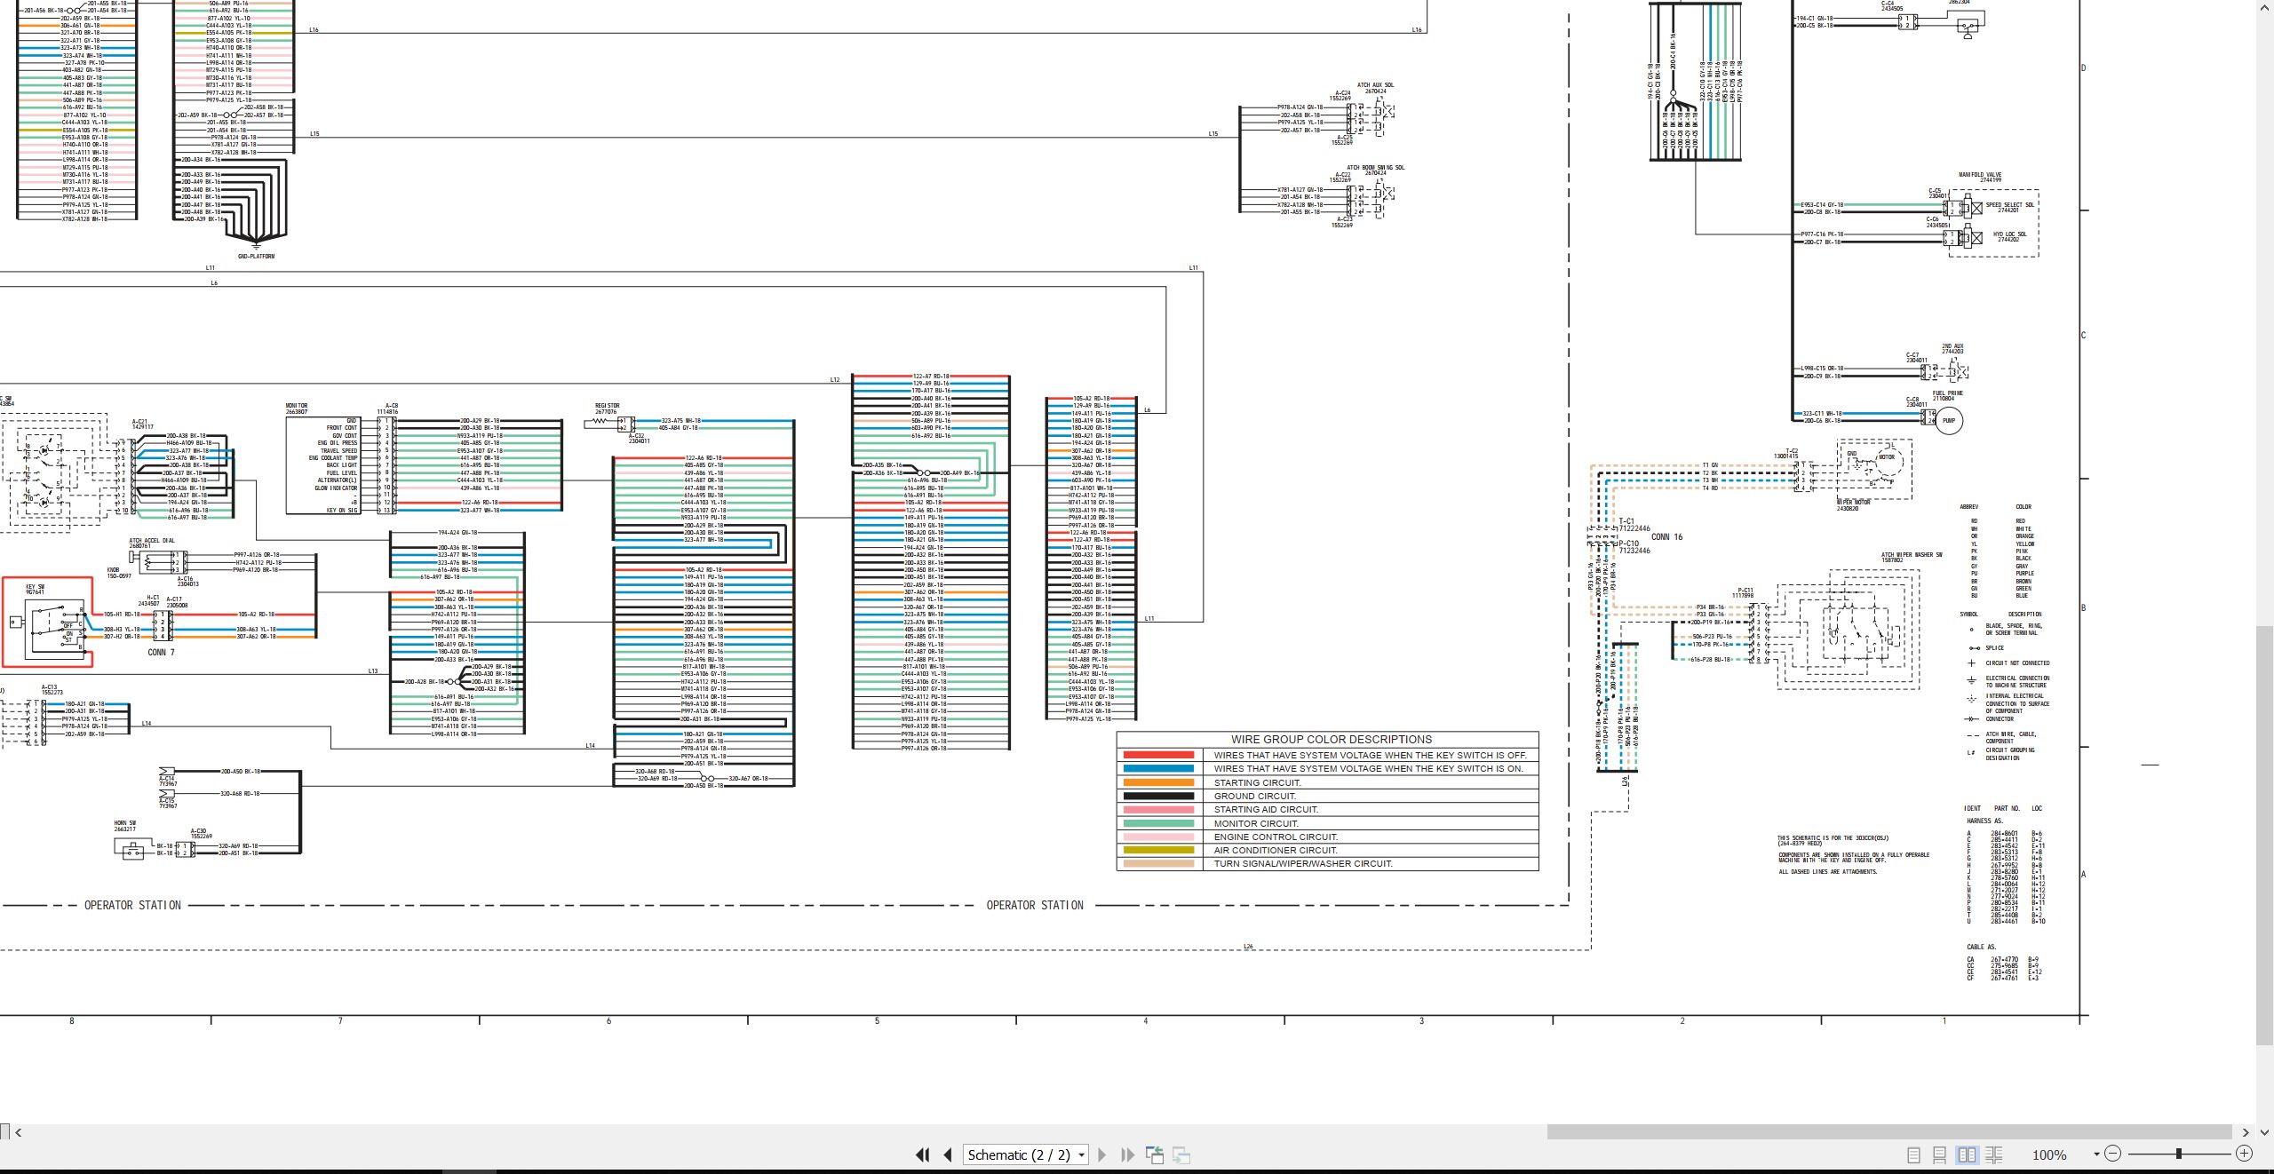Go to the next page
This screenshot has height=1174, width=2274.
coord(1102,1154)
